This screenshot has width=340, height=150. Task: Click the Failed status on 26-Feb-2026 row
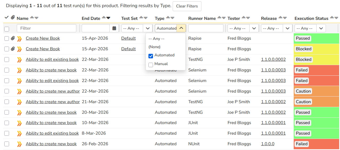coord(302,144)
